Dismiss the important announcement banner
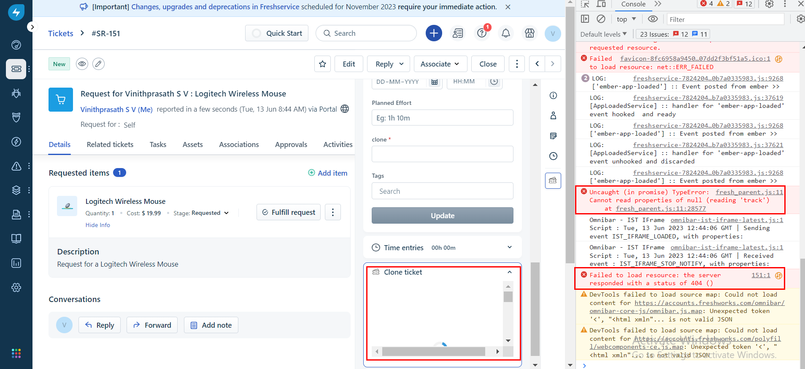 point(508,7)
